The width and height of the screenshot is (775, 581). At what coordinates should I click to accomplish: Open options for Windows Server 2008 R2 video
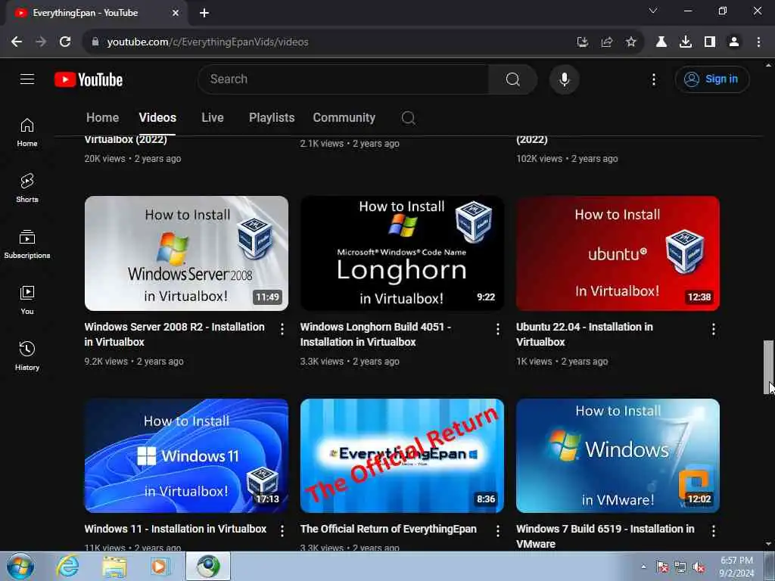point(282,329)
